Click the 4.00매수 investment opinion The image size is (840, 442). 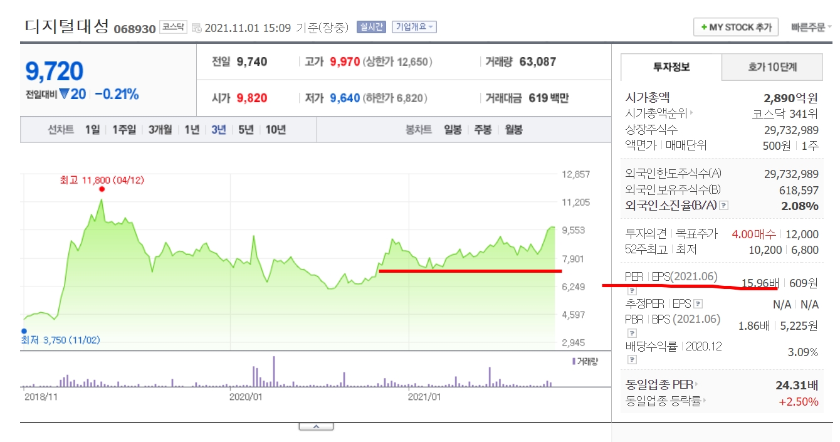pyautogui.click(x=753, y=234)
